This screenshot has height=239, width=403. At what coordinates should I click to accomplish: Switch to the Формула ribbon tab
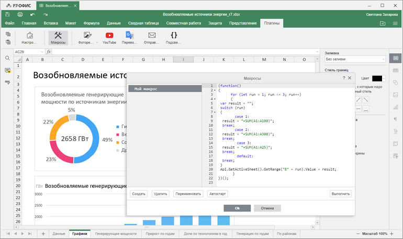pyautogui.click(x=91, y=23)
